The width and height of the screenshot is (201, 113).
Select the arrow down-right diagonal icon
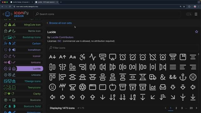pyautogui.click(x=173, y=97)
